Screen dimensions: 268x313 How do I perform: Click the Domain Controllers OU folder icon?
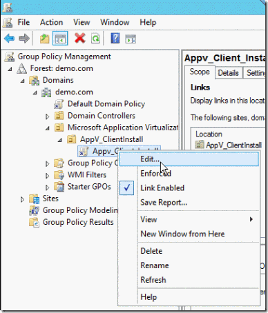[x=59, y=116]
